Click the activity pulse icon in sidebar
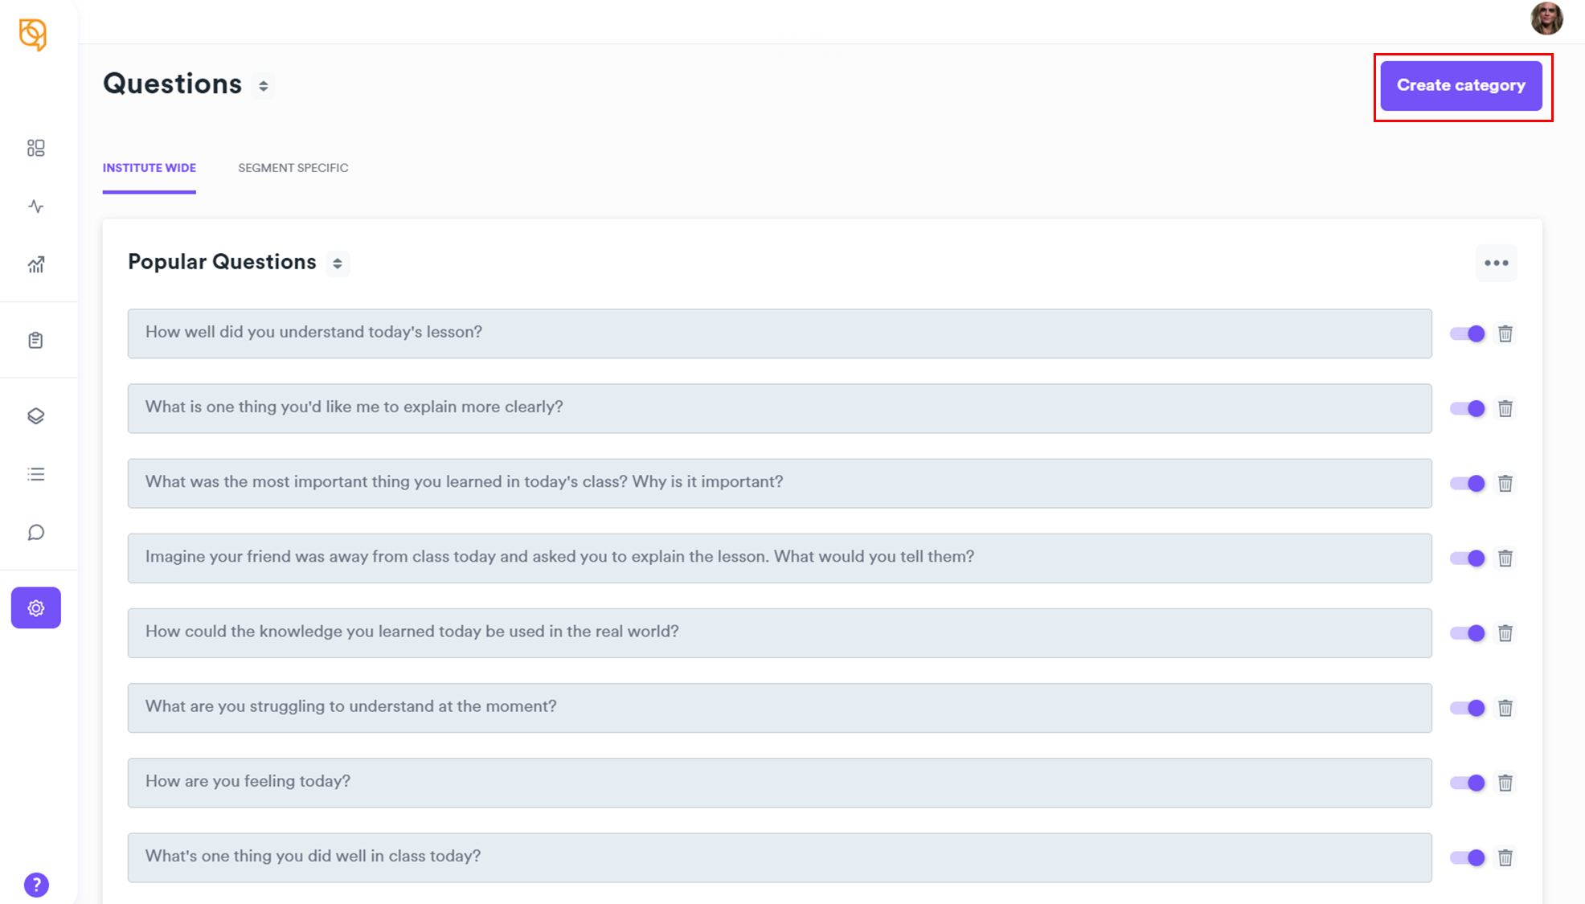The height and width of the screenshot is (904, 1585). (35, 207)
